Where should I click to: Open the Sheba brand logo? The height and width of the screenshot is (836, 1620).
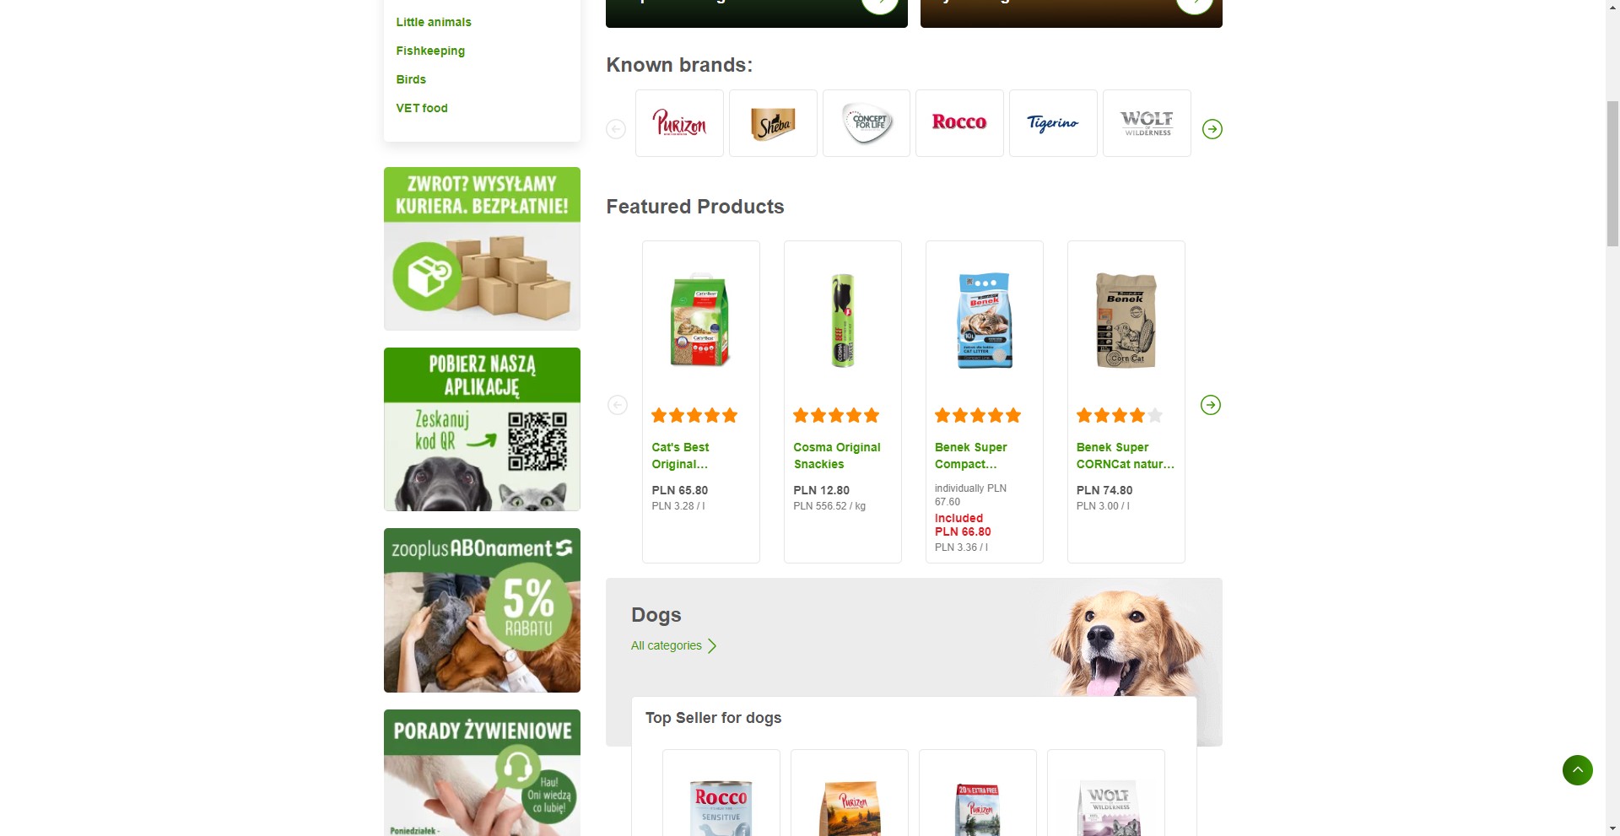[x=773, y=123]
